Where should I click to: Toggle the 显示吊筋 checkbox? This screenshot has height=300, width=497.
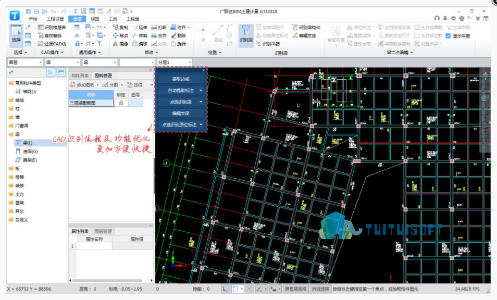pyautogui.click(x=448, y=36)
